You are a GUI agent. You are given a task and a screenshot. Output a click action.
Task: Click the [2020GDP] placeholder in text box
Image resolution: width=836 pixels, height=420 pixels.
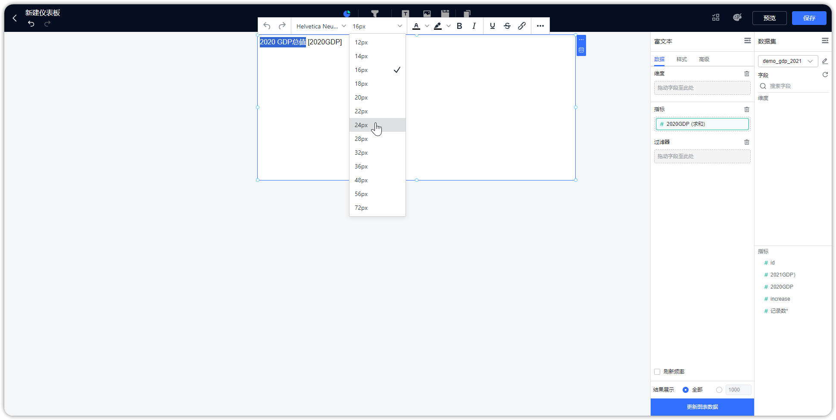pyautogui.click(x=325, y=42)
